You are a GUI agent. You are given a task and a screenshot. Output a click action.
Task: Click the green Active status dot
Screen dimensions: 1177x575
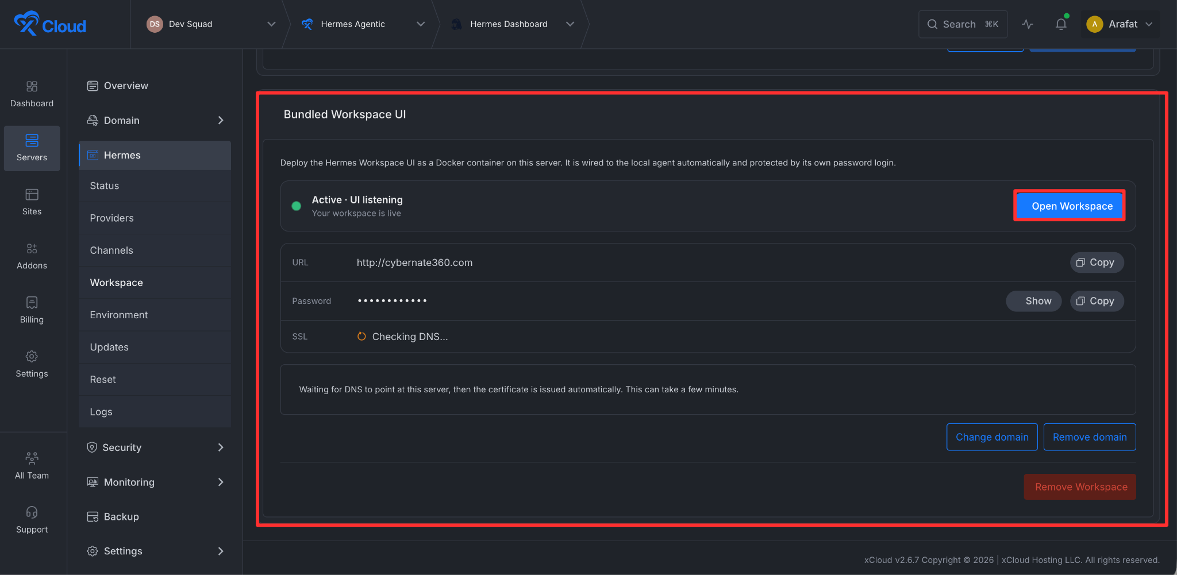coord(296,206)
